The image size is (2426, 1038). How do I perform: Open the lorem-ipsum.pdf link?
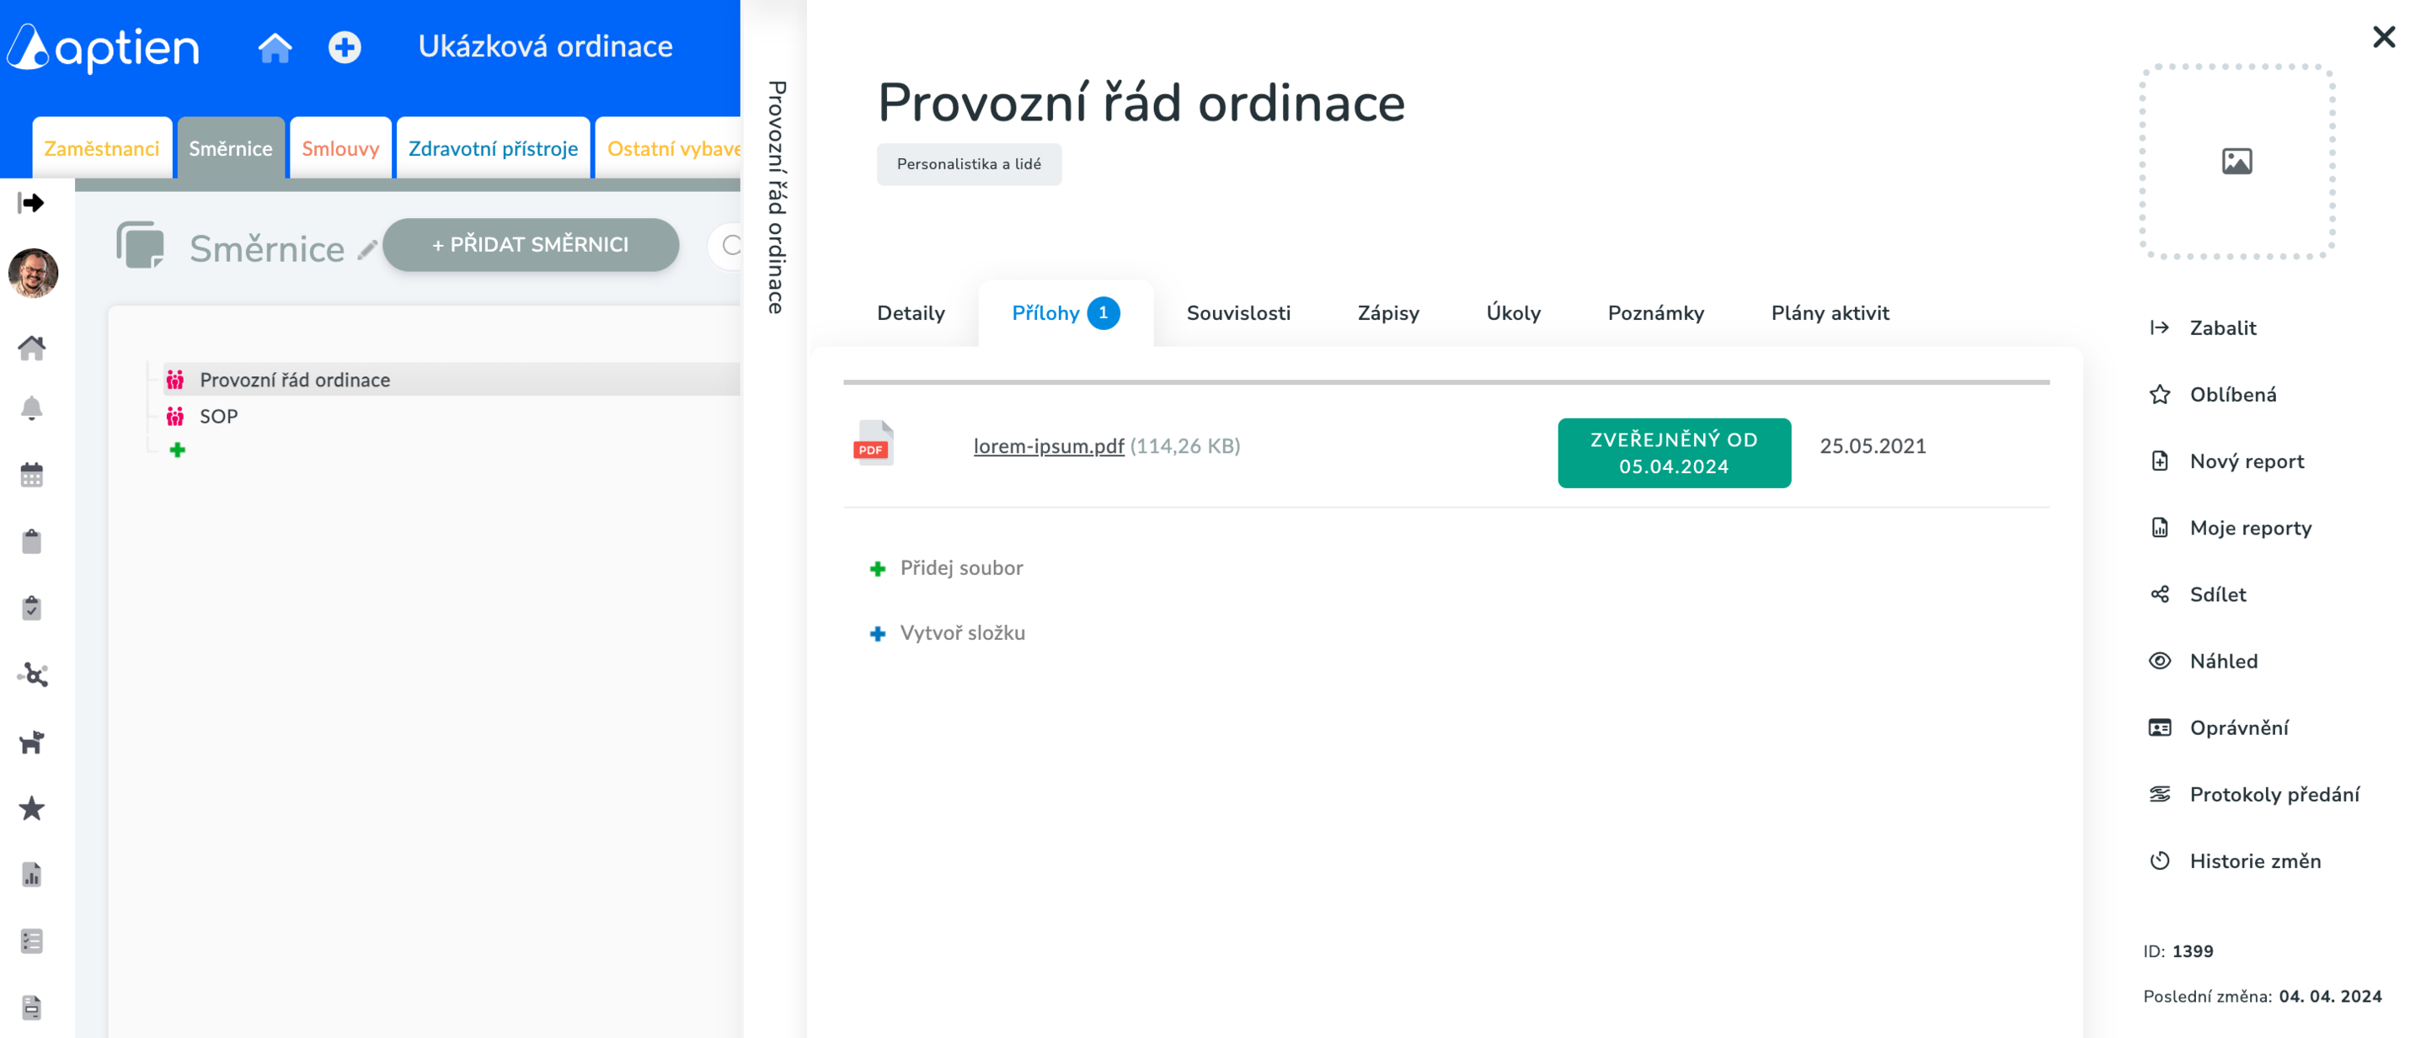tap(1048, 446)
